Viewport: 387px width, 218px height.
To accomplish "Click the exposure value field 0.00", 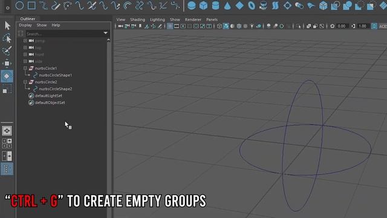I will click(342, 26).
